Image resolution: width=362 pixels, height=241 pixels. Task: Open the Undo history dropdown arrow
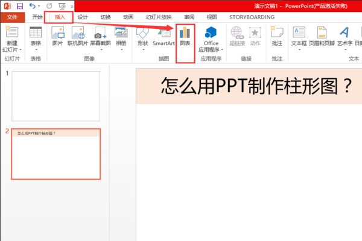pyautogui.click(x=39, y=6)
